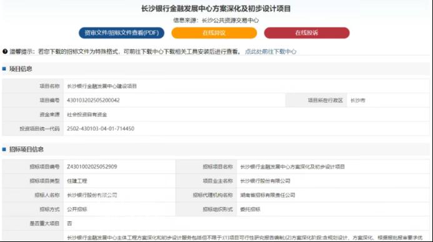This screenshot has height=242, width=433.
Task: Click 招标项目名称 value in bidding info table
Action: click(292, 167)
